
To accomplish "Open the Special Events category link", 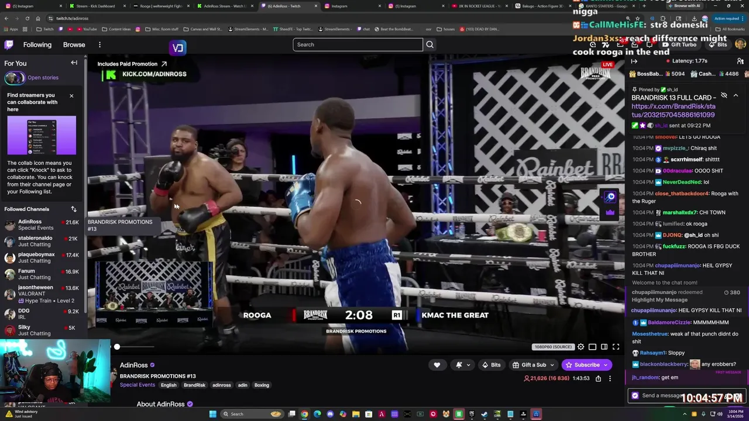I will click(138, 385).
